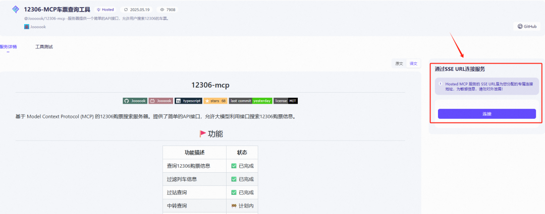
Task: Click the 12306-mcp README title
Action: [x=210, y=85]
